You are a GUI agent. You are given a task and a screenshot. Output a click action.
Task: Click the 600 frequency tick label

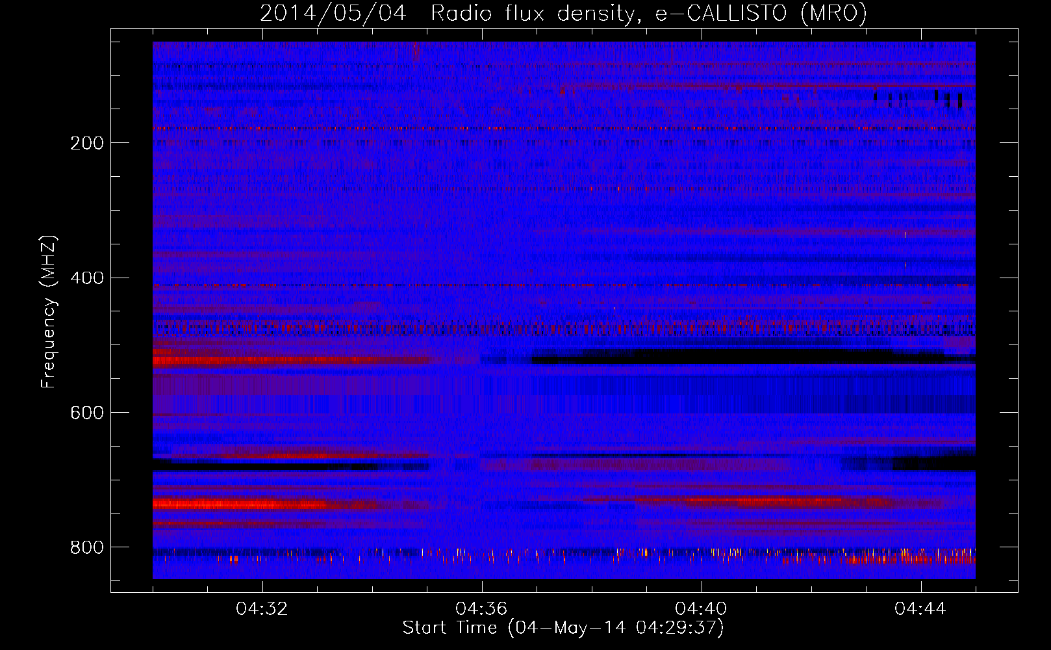tap(87, 413)
